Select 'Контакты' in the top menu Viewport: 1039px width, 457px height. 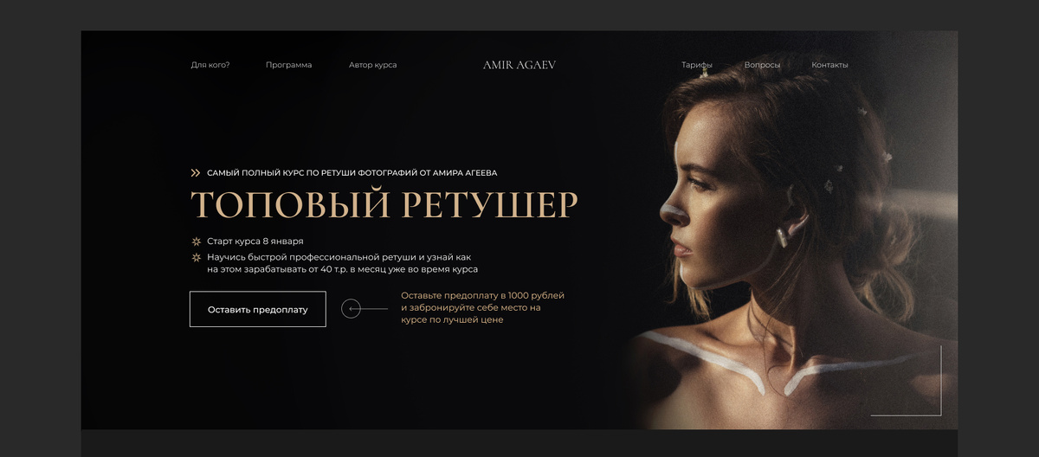click(x=829, y=65)
